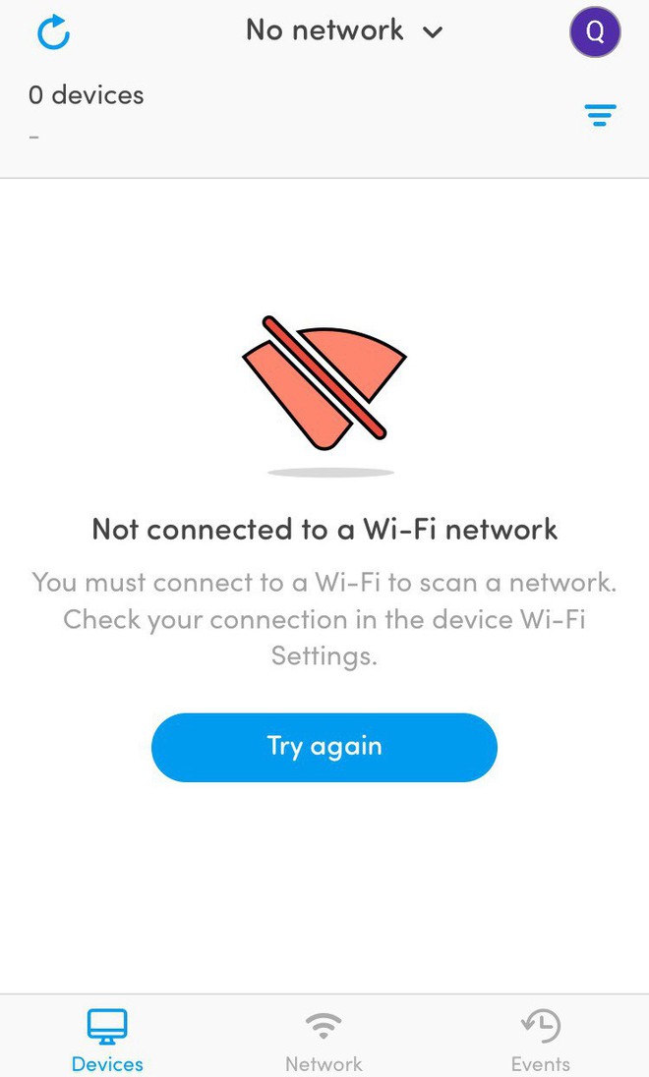
Task: Click the 'You must connect to a Wi-Fi' line
Action: (324, 583)
